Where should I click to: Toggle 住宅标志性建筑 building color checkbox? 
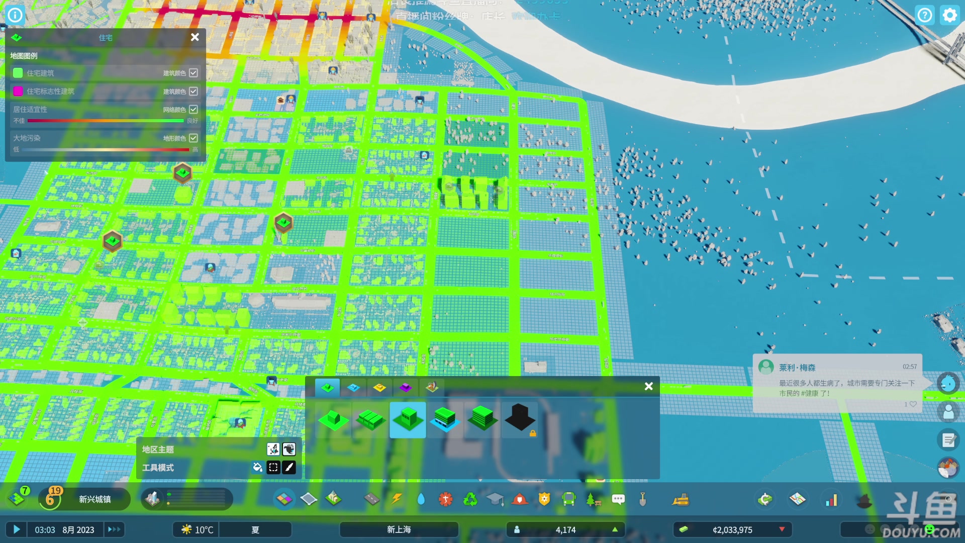click(x=194, y=91)
